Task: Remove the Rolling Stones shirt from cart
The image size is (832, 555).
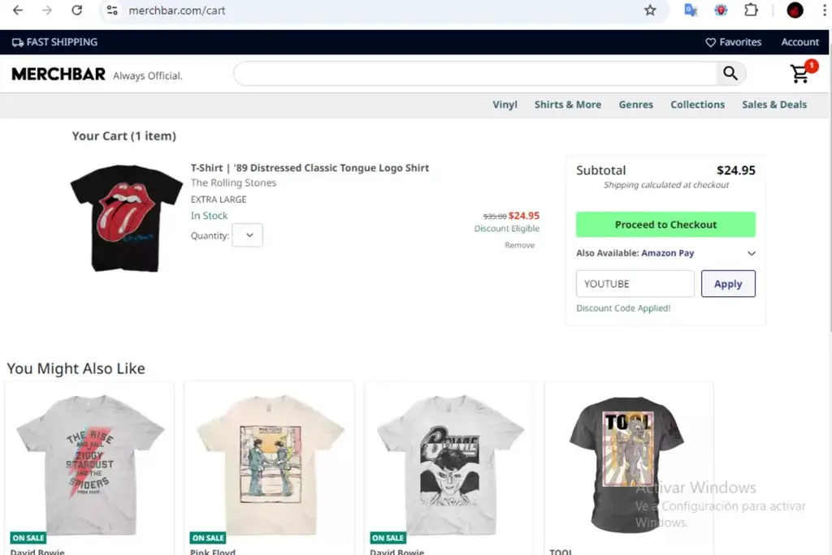Action: point(519,245)
